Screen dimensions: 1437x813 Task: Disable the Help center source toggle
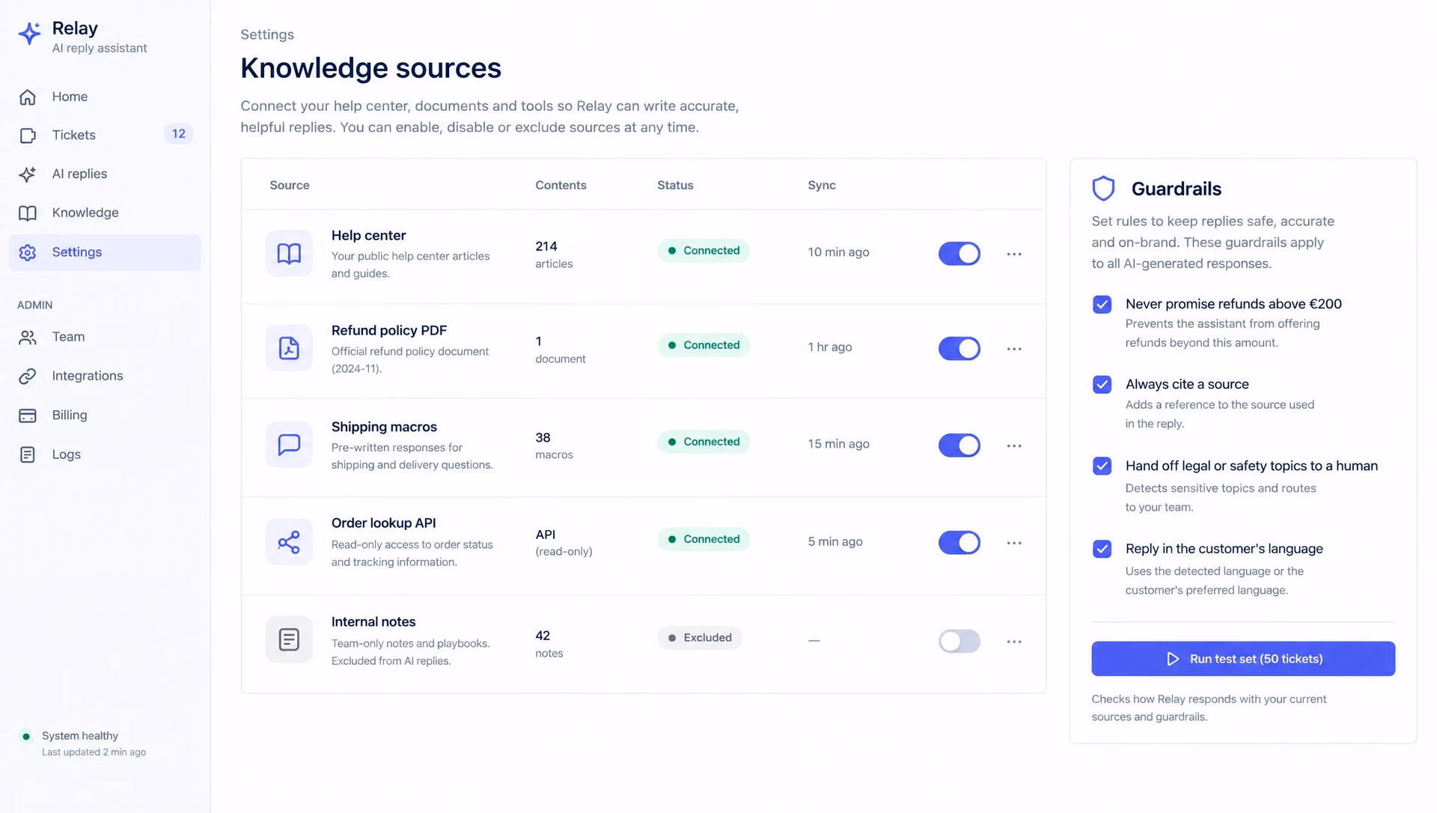coord(959,254)
